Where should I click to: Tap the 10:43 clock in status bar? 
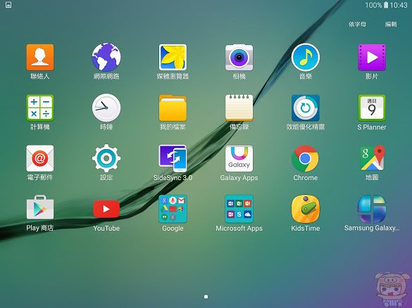[399, 5]
